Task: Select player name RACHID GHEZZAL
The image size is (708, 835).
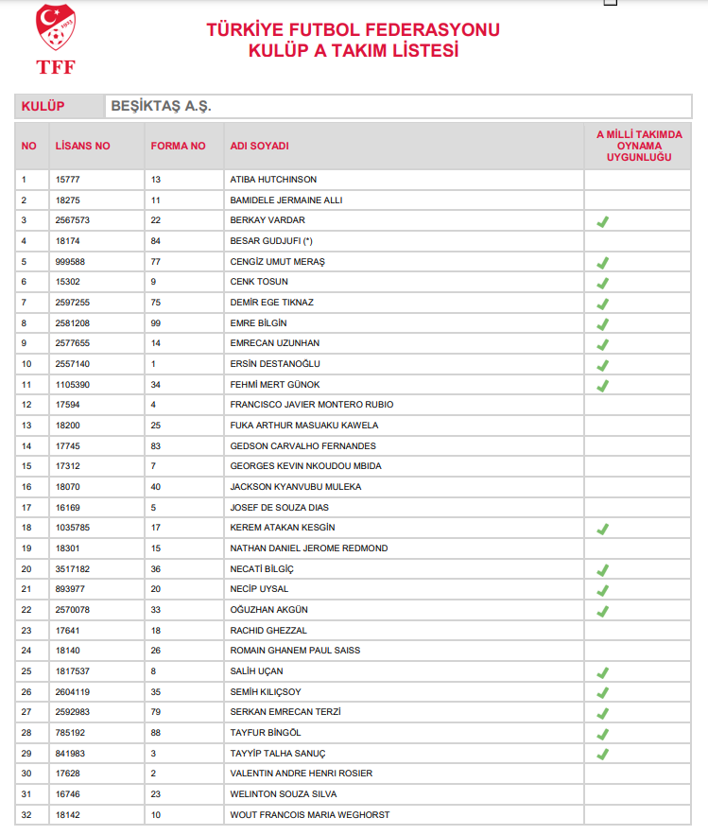Action: pos(268,631)
